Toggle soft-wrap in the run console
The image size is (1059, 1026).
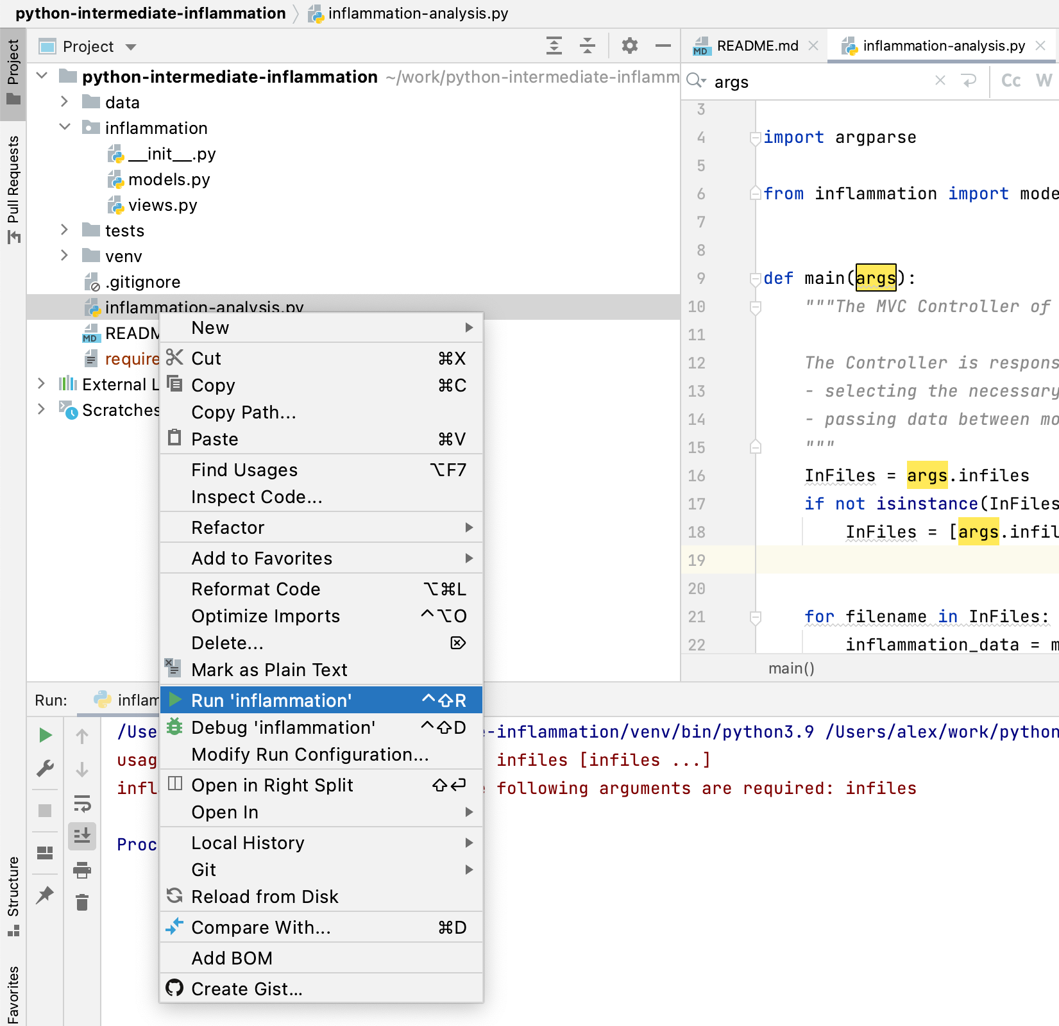click(83, 802)
